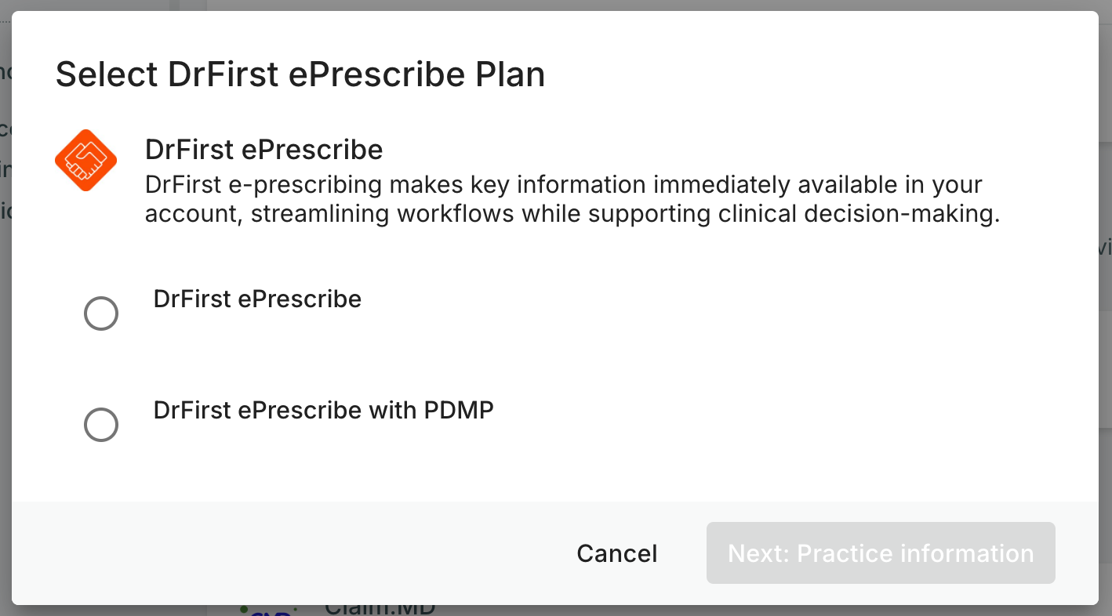Select the DrFirst ePrescribe radio button
The height and width of the screenshot is (616, 1112).
pyautogui.click(x=101, y=313)
